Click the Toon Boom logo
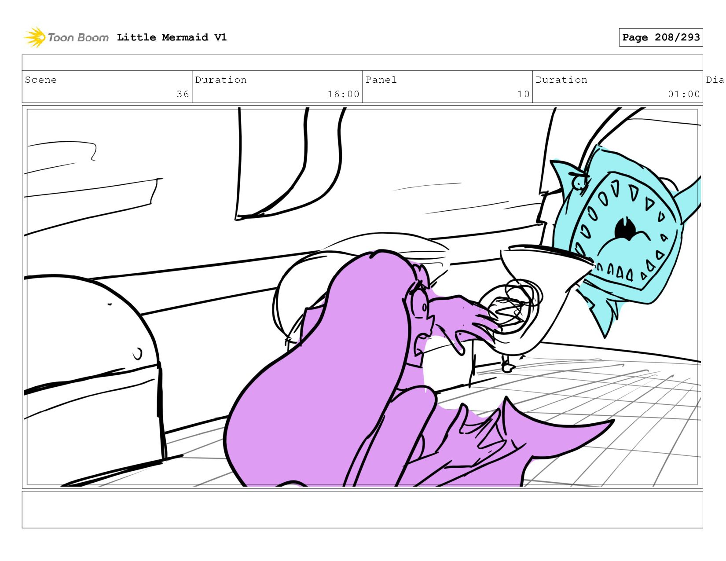 (66, 37)
